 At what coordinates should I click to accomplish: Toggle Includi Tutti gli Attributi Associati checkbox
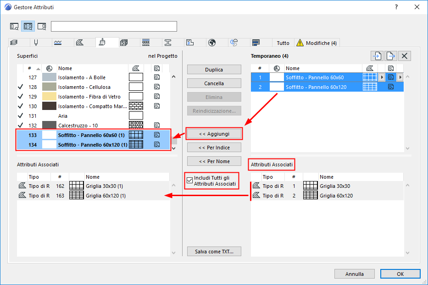pyautogui.click(x=190, y=181)
